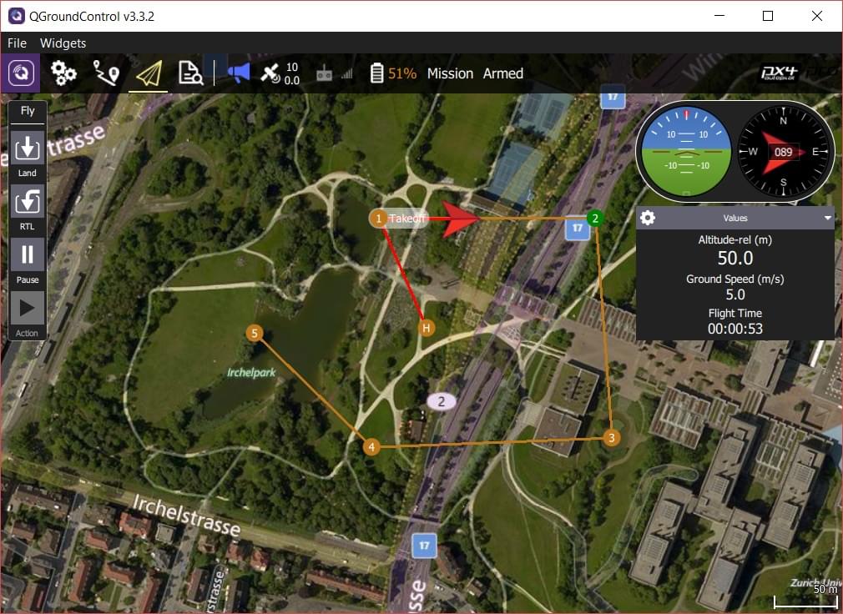The height and width of the screenshot is (614, 843).
Task: Pause the current mission
Action: coord(27,255)
